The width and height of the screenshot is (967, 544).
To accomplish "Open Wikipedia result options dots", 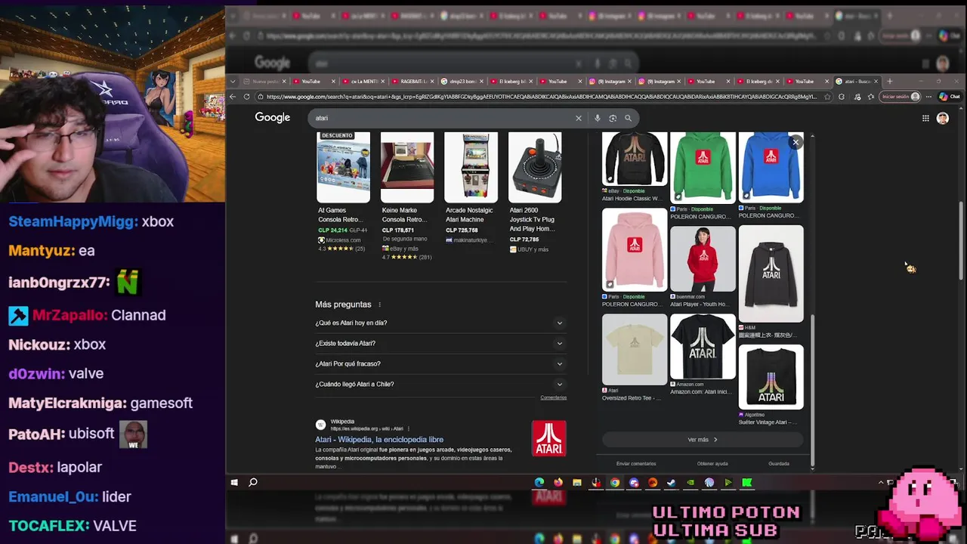I will click(x=409, y=428).
